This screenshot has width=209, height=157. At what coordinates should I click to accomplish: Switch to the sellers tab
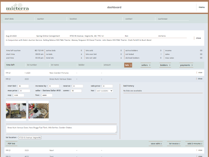pyautogui.click(x=146, y=65)
